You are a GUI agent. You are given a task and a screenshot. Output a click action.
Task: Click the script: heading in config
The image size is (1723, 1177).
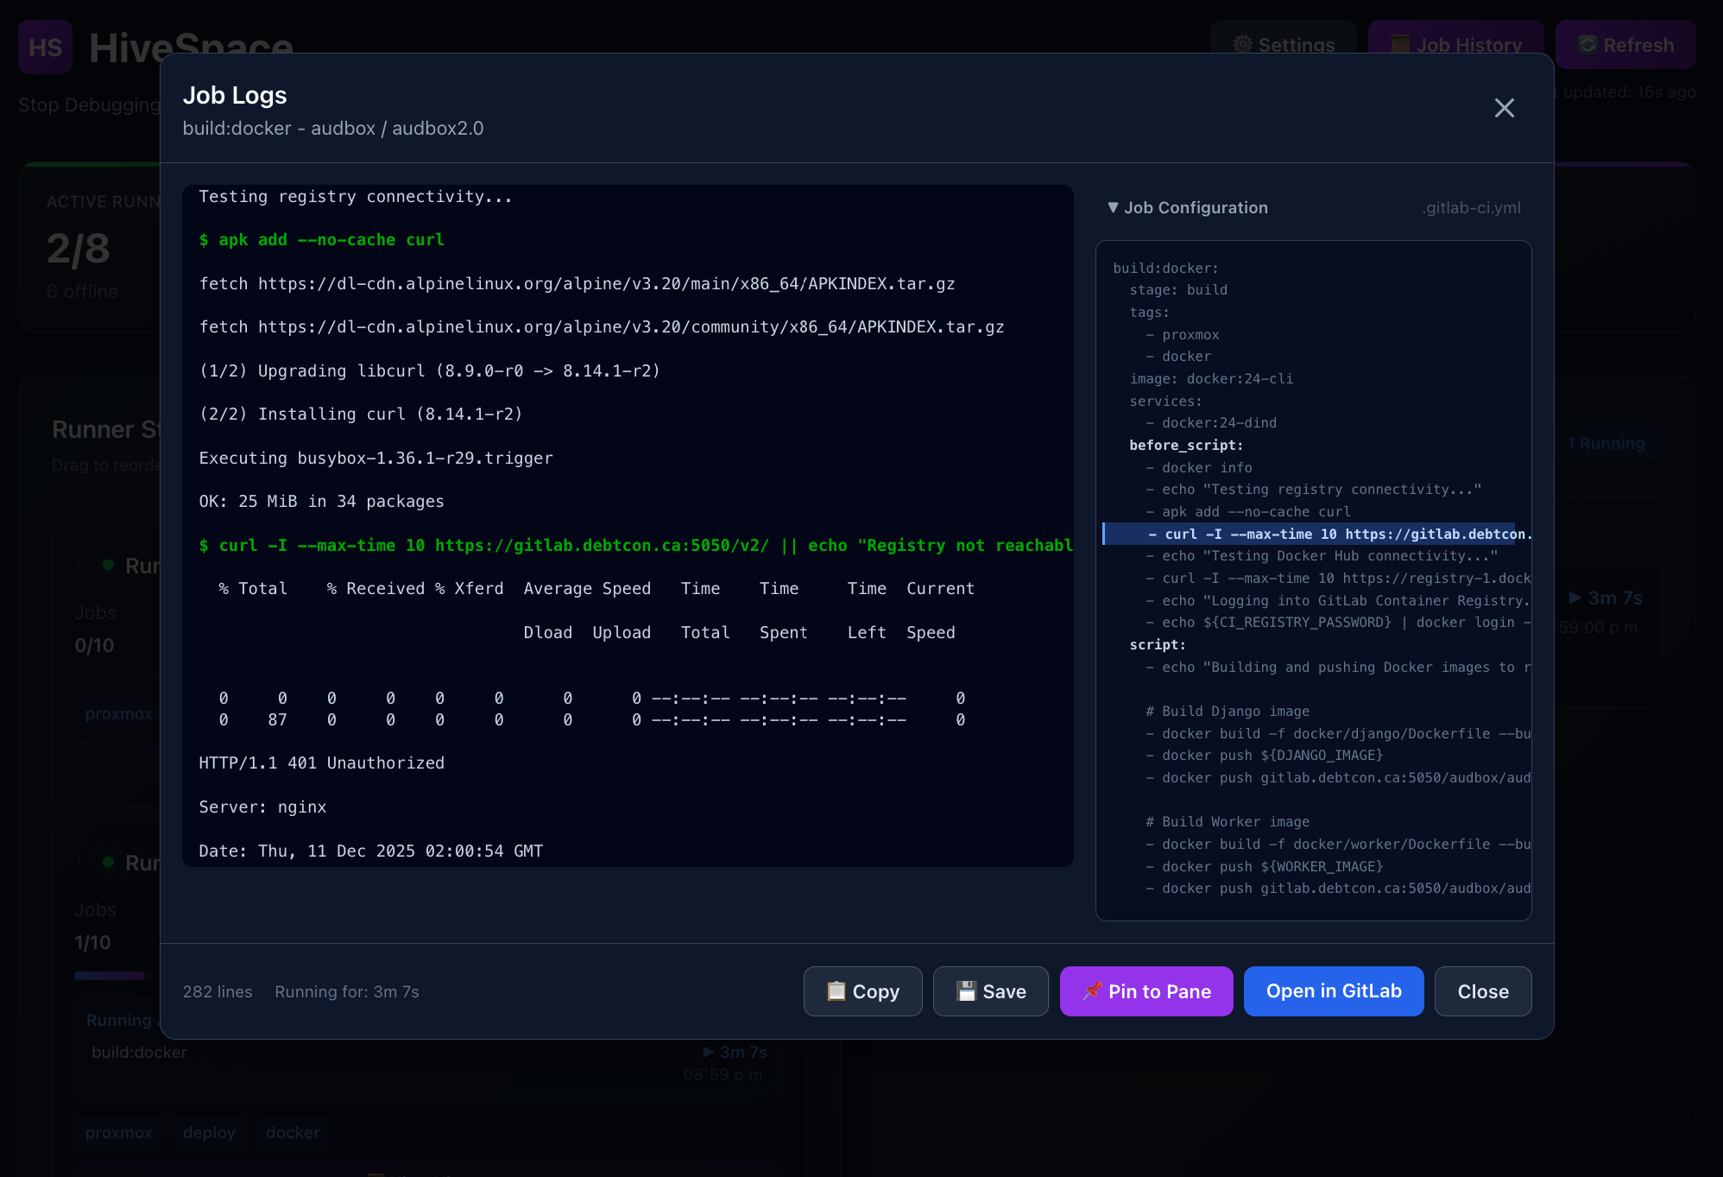click(1157, 644)
